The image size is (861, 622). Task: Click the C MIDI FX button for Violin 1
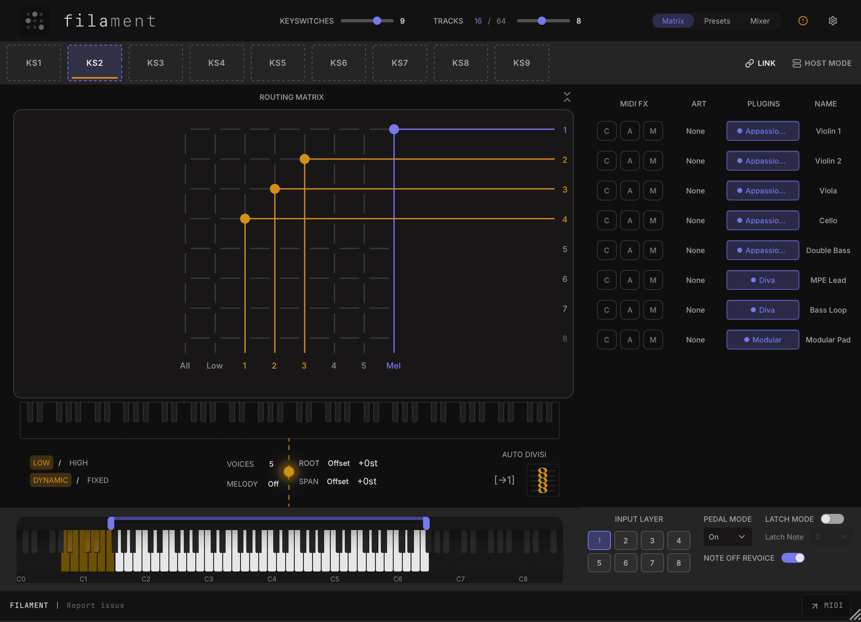pos(606,131)
